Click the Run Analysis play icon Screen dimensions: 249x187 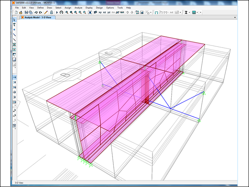[x=57, y=12]
